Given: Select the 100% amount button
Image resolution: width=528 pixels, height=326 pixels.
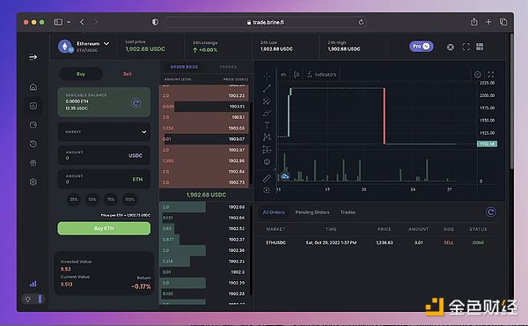Looking at the screenshot, I should (x=129, y=199).
